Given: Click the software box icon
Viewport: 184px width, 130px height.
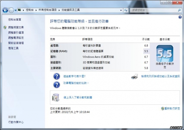Looking at the screenshot, I should click(x=56, y=97).
